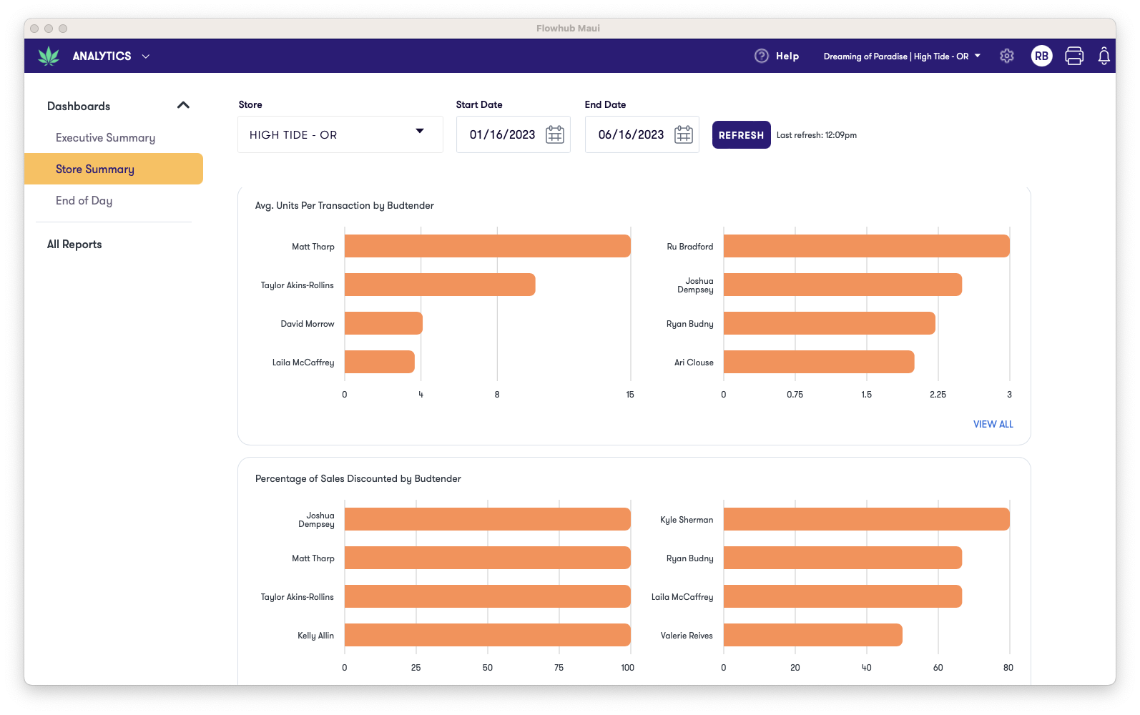Click the RB user avatar
This screenshot has height=715, width=1140.
[1041, 56]
